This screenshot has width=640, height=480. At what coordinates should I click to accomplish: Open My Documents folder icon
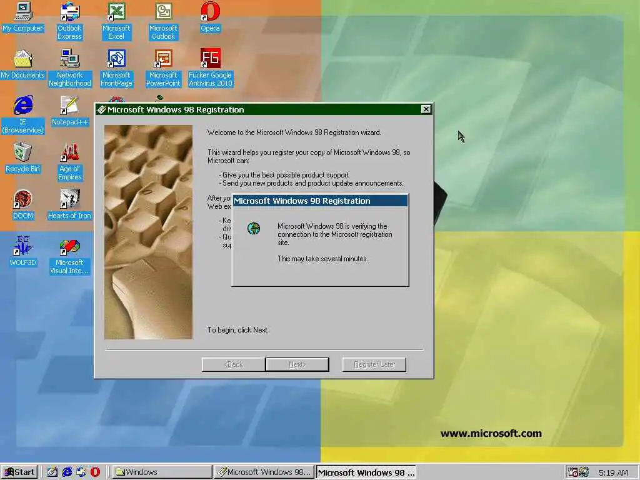[23, 64]
